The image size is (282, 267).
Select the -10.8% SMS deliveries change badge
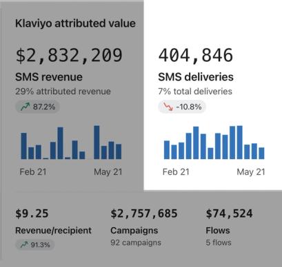coord(182,107)
